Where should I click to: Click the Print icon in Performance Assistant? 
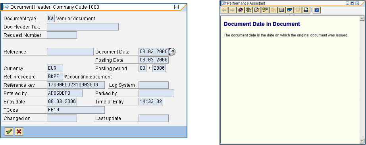click(x=306, y=10)
